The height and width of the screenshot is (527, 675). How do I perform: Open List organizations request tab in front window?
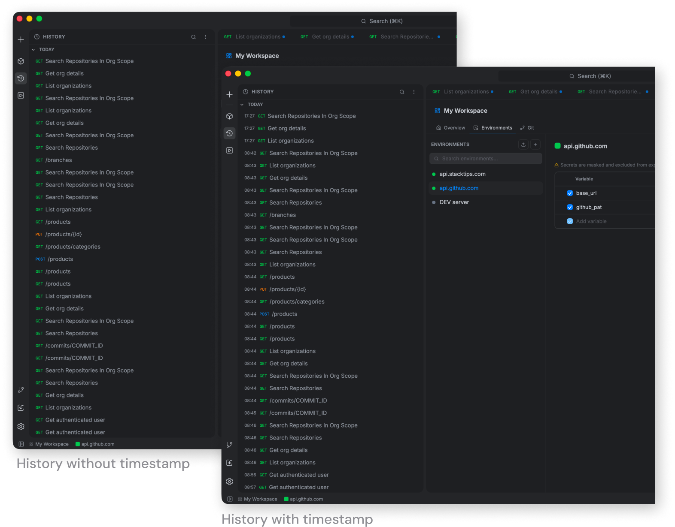click(463, 92)
